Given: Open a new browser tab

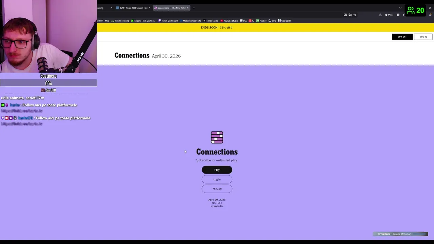Looking at the screenshot, I should (194, 8).
